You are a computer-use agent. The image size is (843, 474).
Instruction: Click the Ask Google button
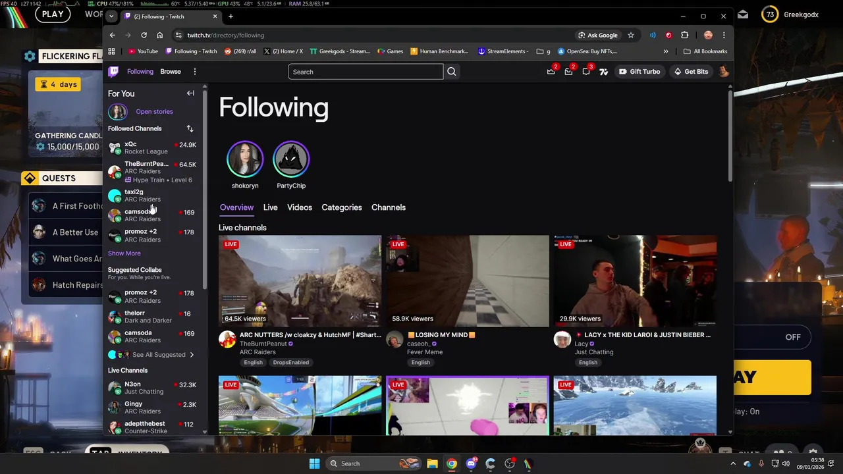point(598,35)
